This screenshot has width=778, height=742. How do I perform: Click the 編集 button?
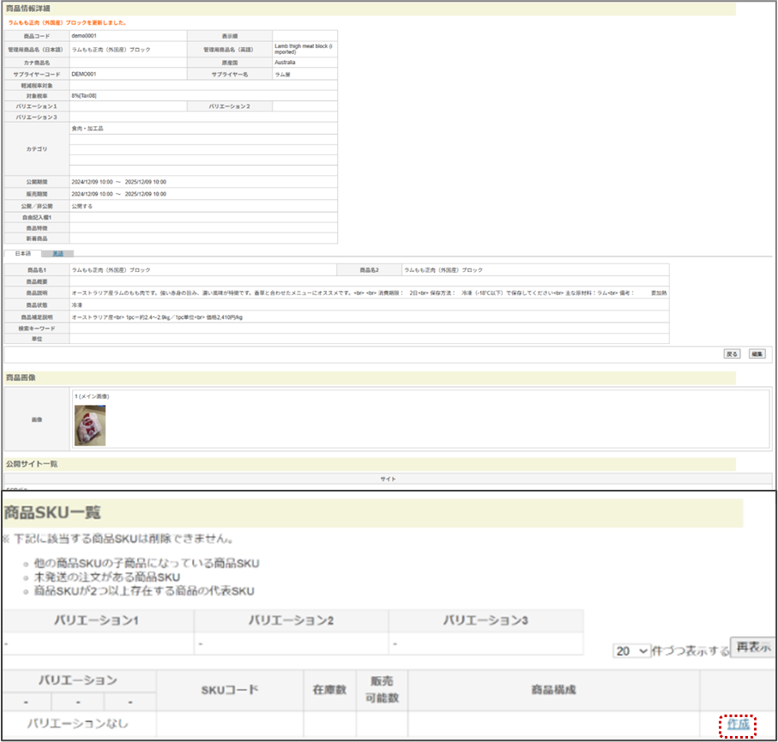click(757, 353)
